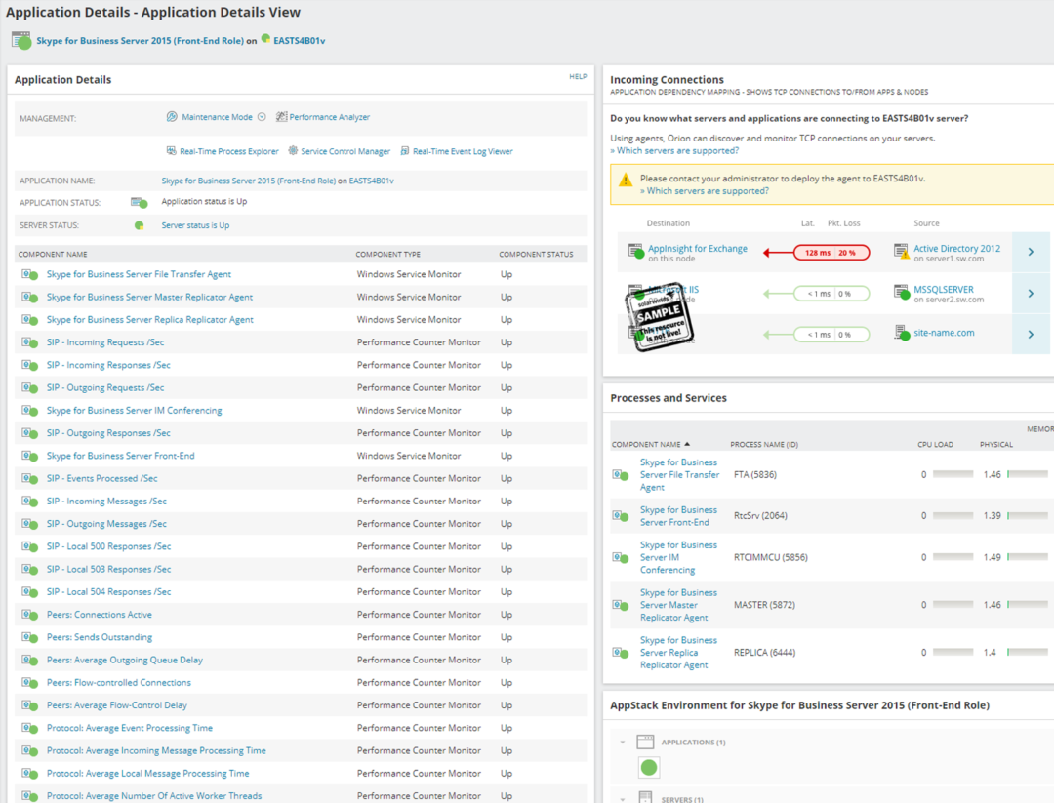
Task: Click the EASTS4B01v node link in the header
Action: coord(300,41)
